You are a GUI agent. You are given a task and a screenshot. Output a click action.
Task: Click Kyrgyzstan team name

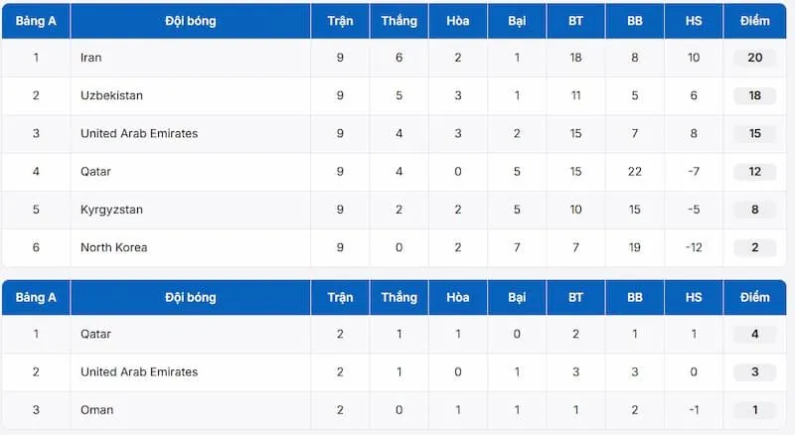click(x=113, y=209)
